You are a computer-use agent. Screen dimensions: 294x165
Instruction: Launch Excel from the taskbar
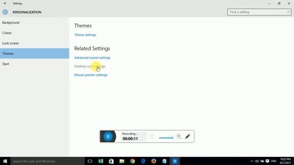(x=101, y=161)
